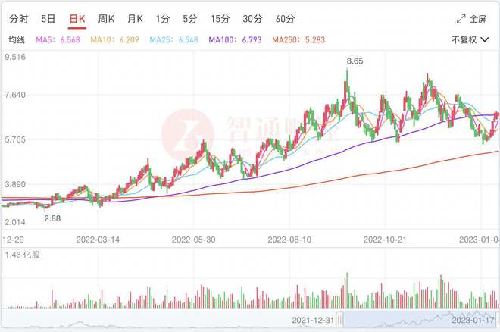Click the fullscreen expand arrows icon

[x=461, y=19]
